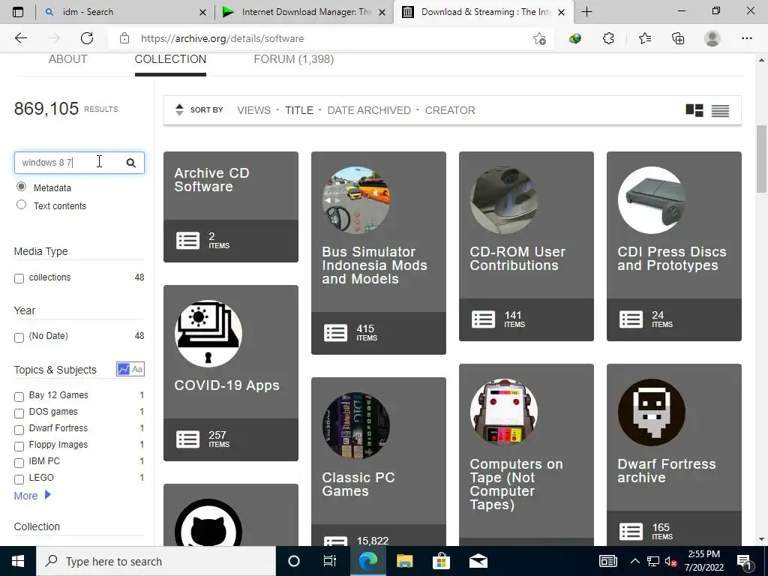Open File Explorer from the taskbar
This screenshot has height=576, width=768.
tap(404, 561)
